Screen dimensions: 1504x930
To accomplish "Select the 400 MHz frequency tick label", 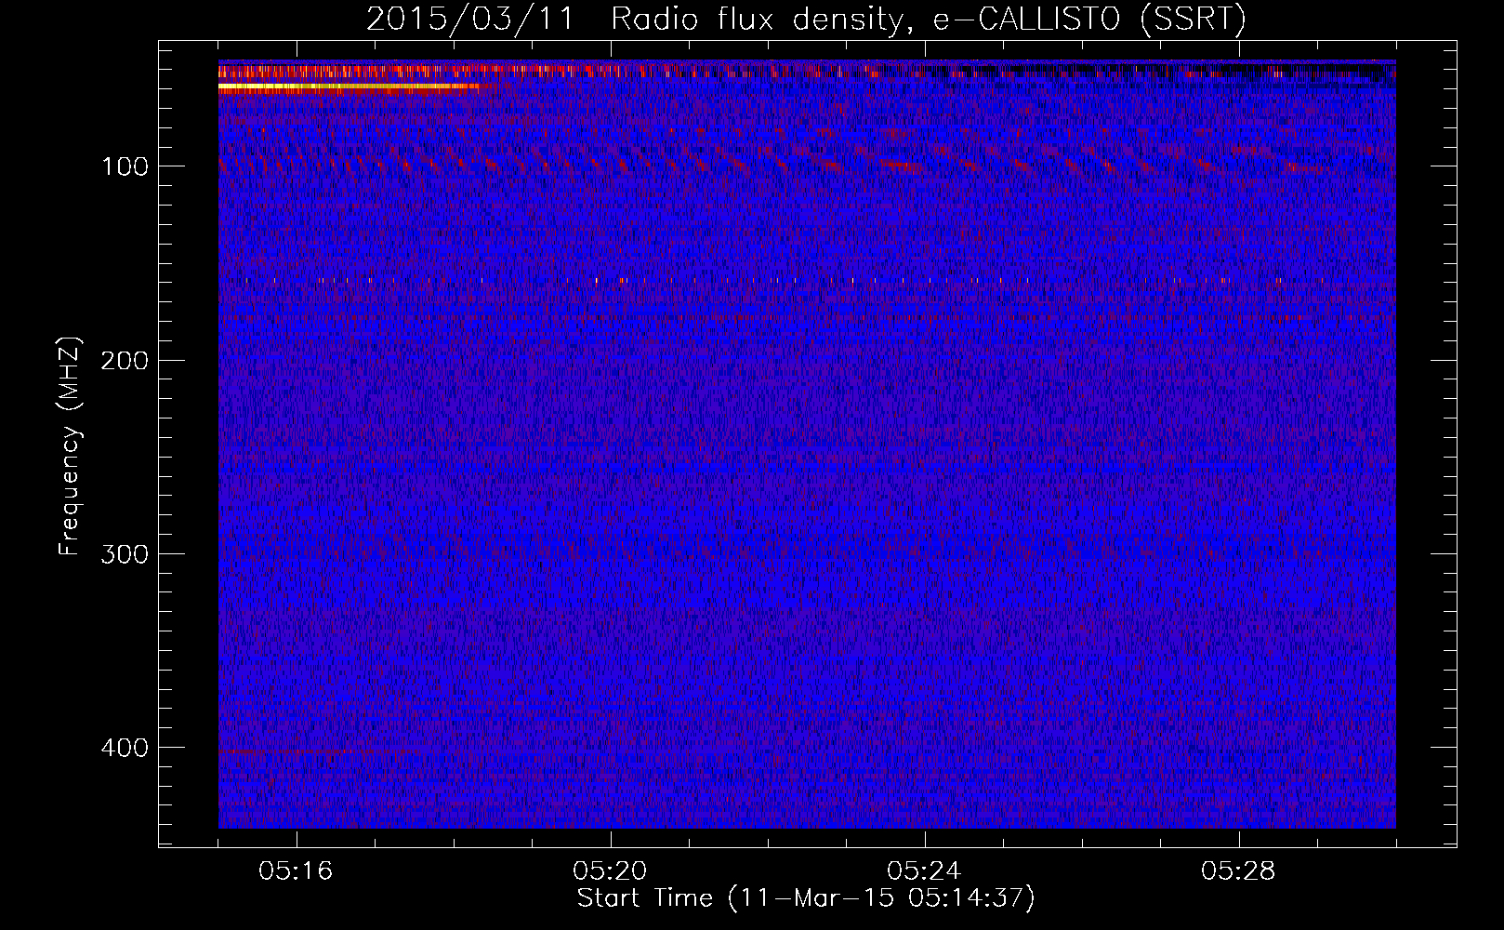I will [125, 748].
